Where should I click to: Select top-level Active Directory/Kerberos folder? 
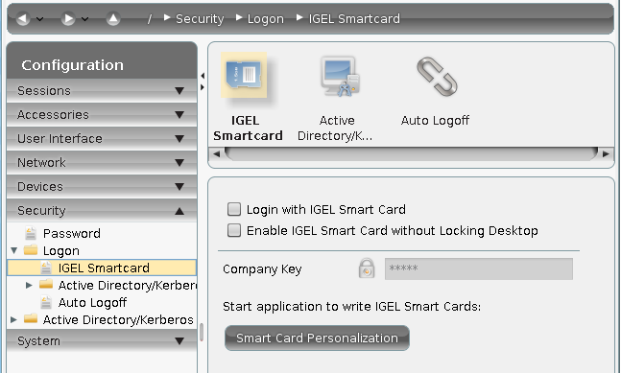(118, 319)
